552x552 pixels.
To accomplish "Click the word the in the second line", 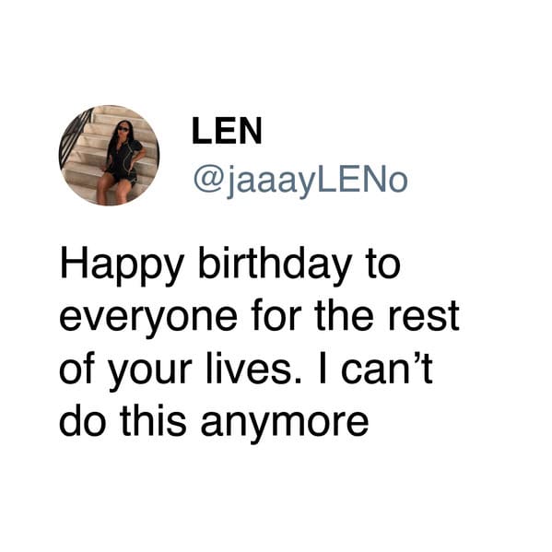I will coord(345,315).
